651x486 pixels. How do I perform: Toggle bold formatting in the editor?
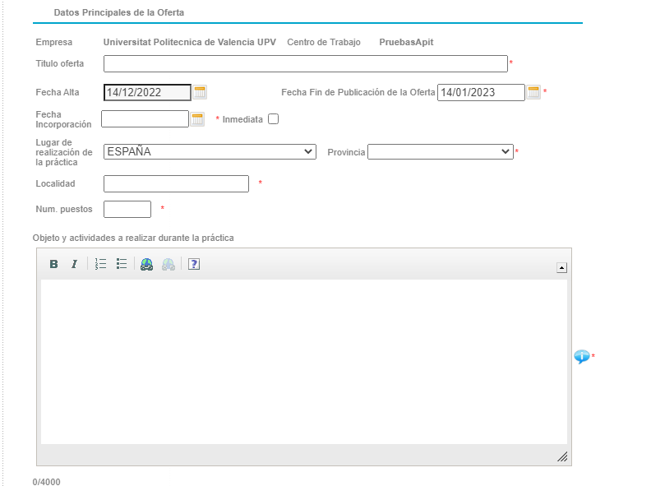click(x=53, y=264)
